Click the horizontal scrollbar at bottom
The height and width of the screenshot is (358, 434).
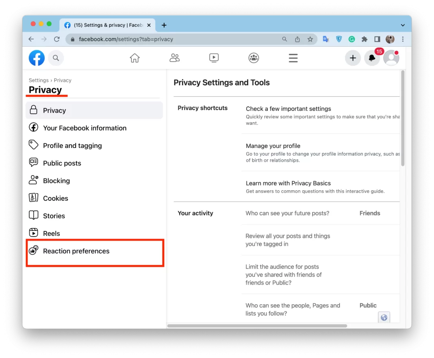click(x=257, y=326)
